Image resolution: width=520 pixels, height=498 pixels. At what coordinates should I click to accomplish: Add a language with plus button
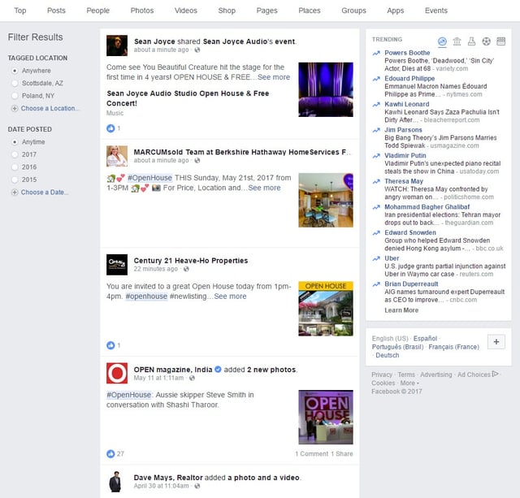pos(496,342)
